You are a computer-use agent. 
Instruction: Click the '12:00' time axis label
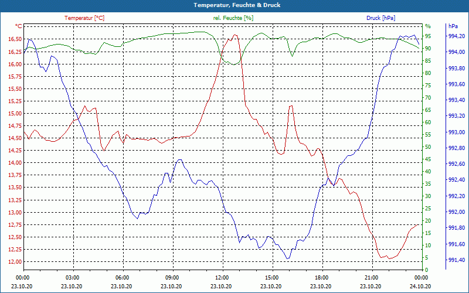[222, 277]
